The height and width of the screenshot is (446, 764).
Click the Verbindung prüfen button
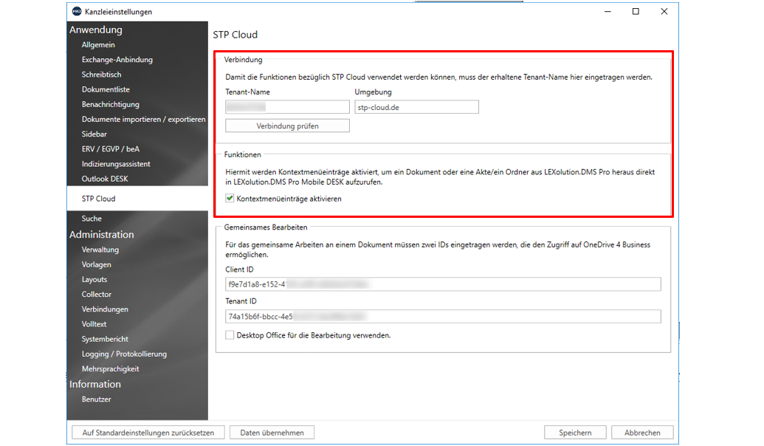tap(287, 126)
